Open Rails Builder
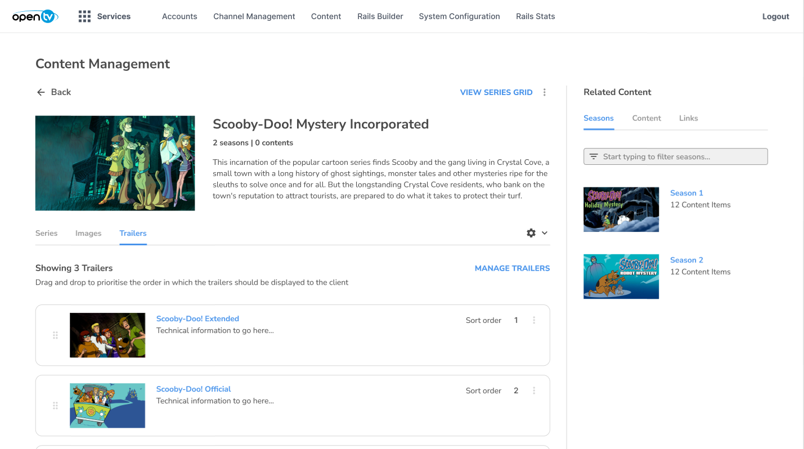 [x=380, y=16]
